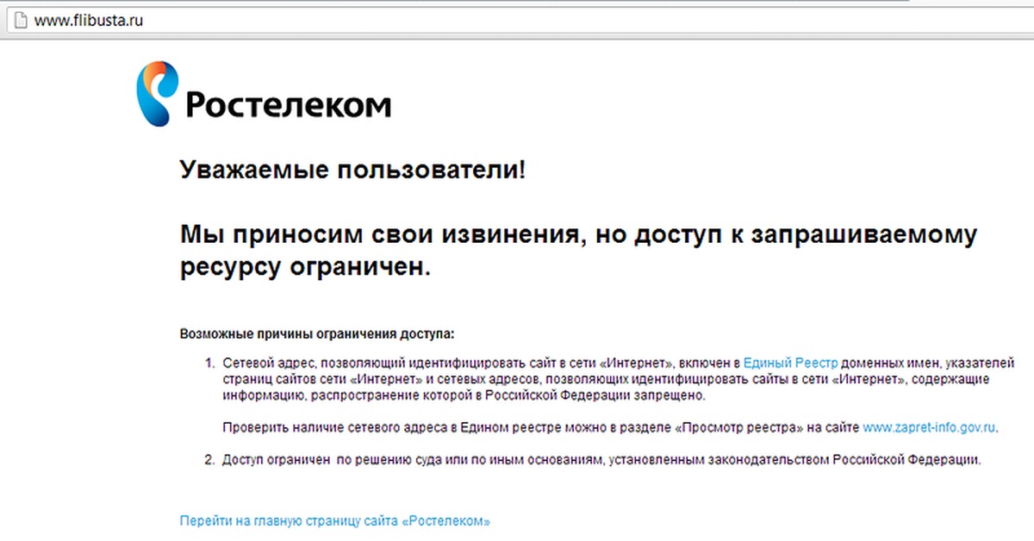Click «Возможные причины ограничения доступа:» subheading

pos(316,333)
